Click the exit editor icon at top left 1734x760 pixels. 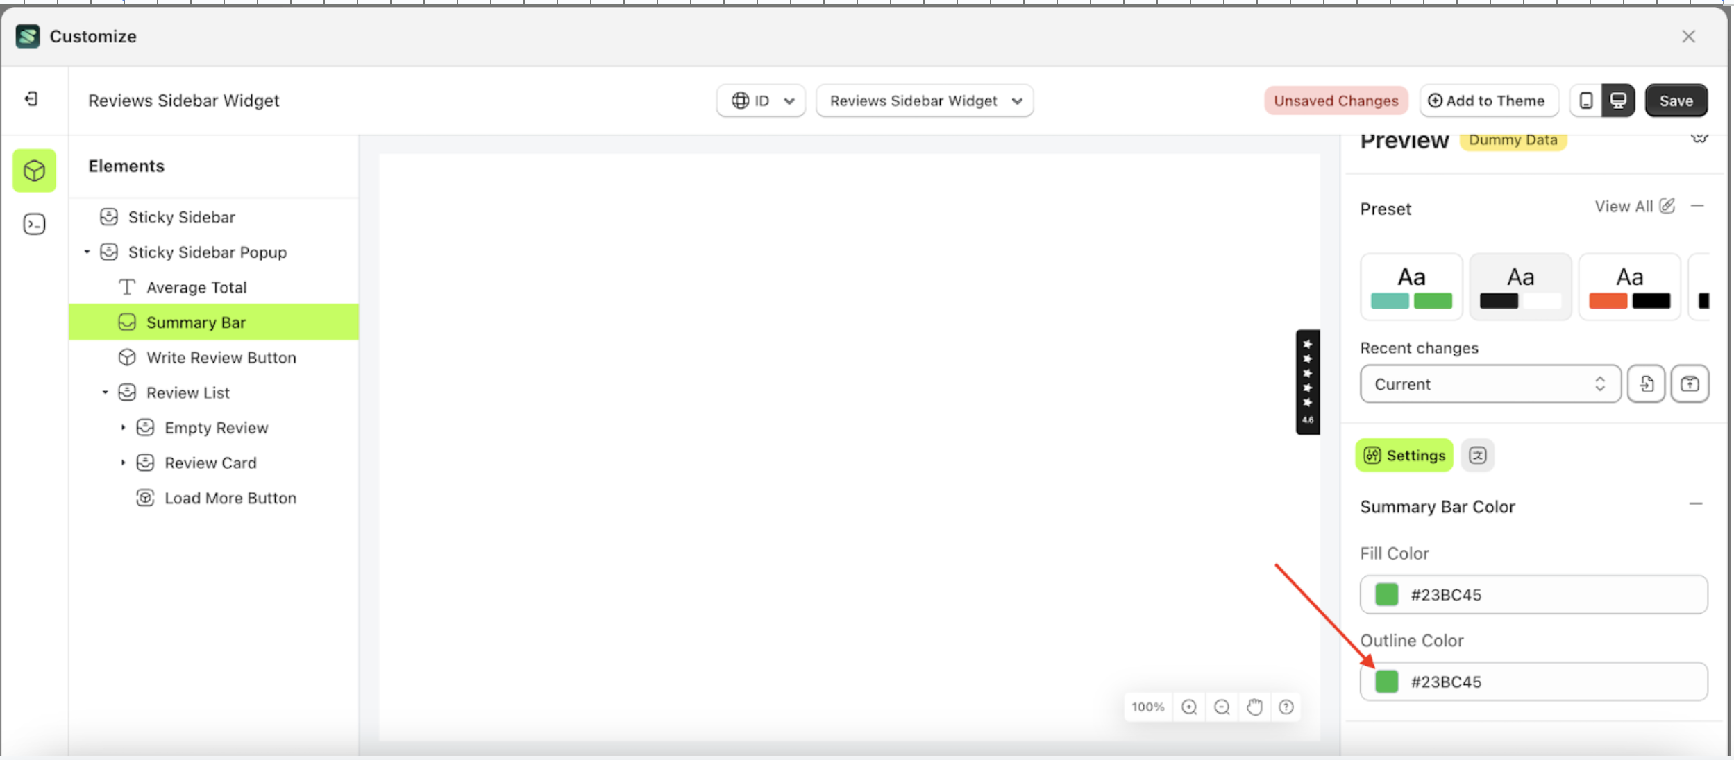[32, 99]
